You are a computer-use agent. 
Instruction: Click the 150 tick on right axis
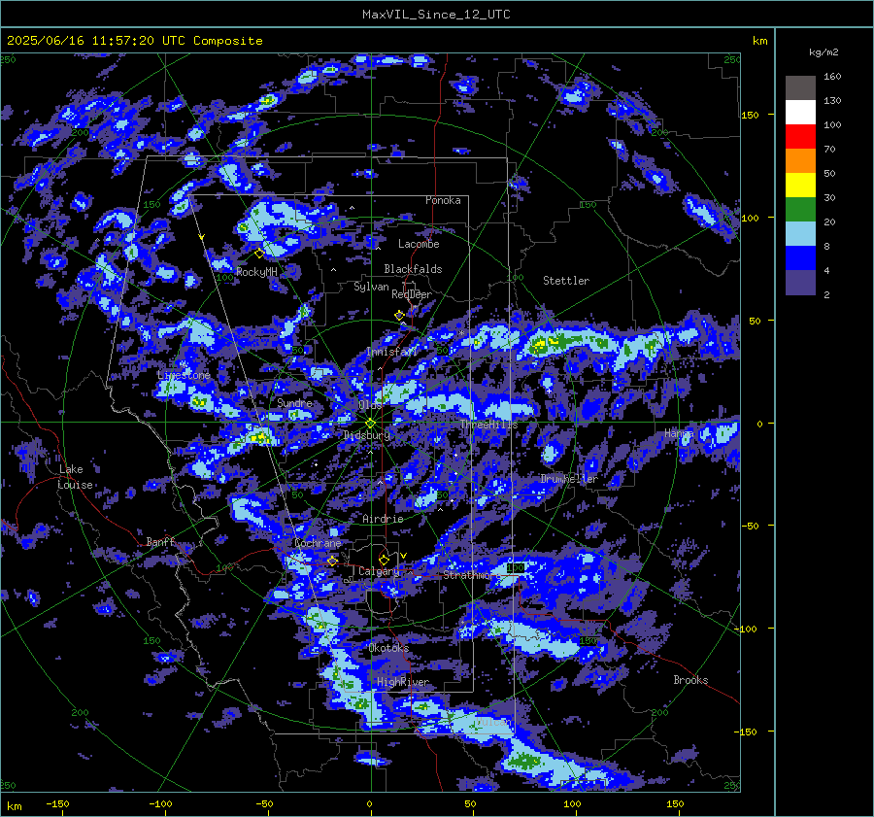pyautogui.click(x=751, y=115)
